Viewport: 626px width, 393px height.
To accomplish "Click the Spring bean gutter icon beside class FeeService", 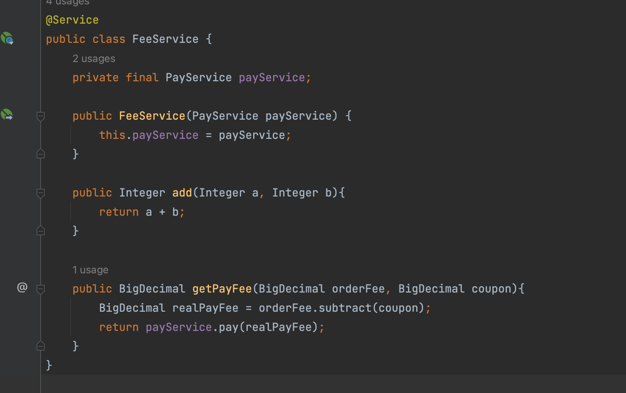I will click(7, 38).
